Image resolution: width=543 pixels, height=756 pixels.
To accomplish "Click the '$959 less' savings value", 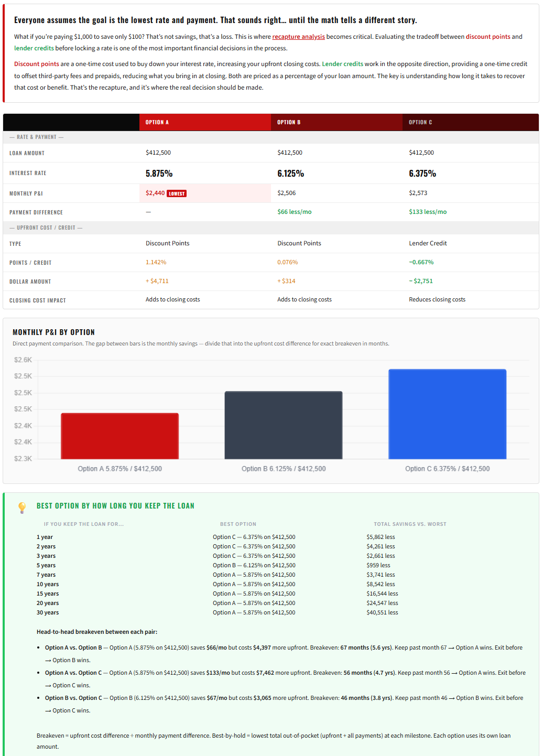I will tap(378, 565).
